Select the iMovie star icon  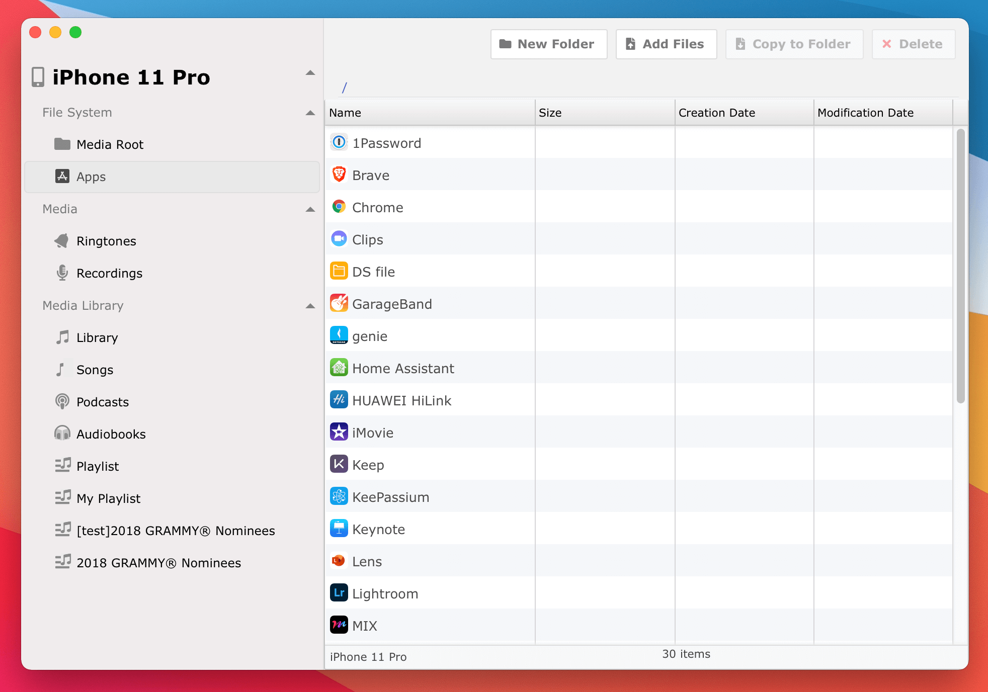pyautogui.click(x=339, y=432)
